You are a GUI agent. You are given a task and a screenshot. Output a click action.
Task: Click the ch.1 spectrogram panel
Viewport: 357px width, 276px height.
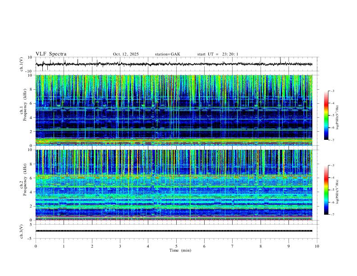click(x=174, y=110)
